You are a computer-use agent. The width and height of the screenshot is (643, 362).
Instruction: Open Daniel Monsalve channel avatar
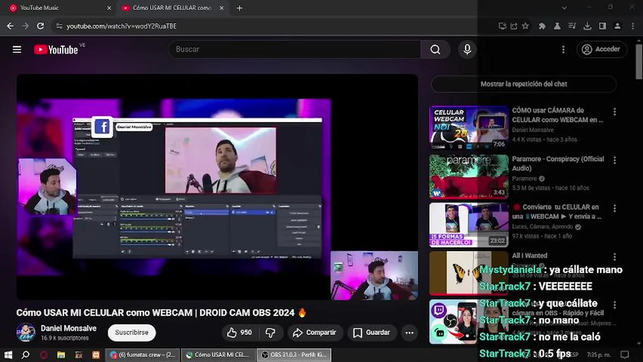pos(26,333)
